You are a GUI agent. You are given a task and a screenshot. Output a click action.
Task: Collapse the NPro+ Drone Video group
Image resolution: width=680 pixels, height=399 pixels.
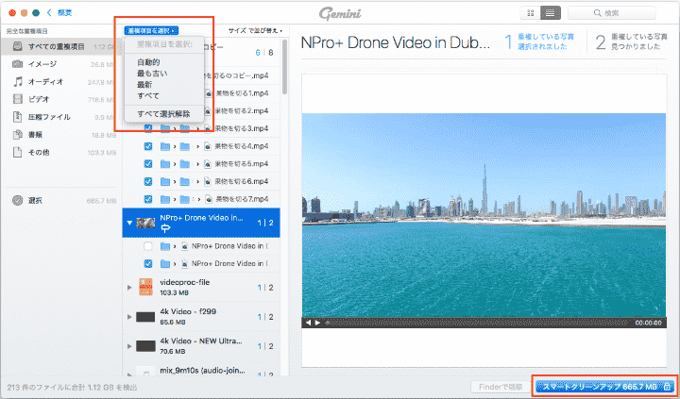tap(129, 222)
